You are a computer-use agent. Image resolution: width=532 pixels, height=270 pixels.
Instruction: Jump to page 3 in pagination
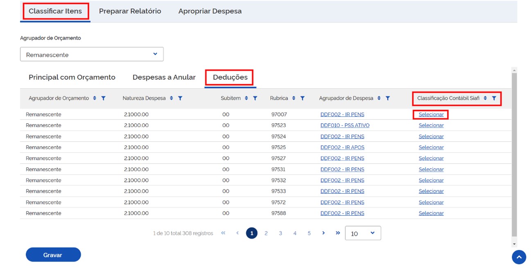280,233
